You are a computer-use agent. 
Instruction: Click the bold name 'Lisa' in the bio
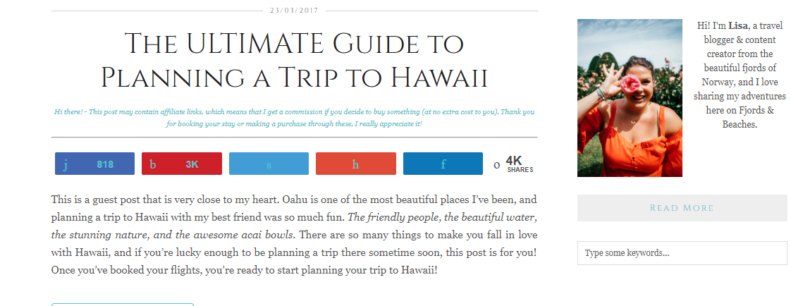point(737,25)
